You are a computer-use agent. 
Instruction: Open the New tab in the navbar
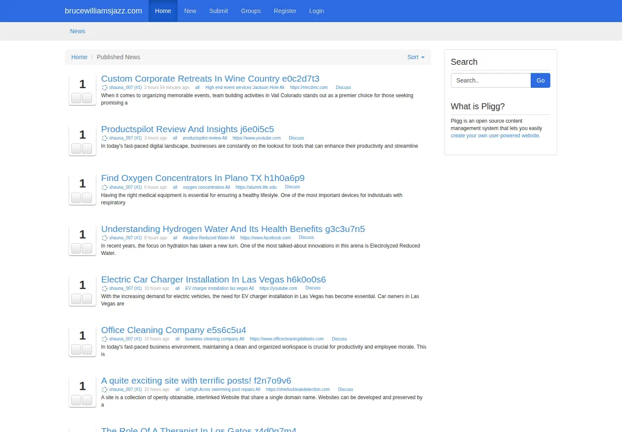click(190, 11)
